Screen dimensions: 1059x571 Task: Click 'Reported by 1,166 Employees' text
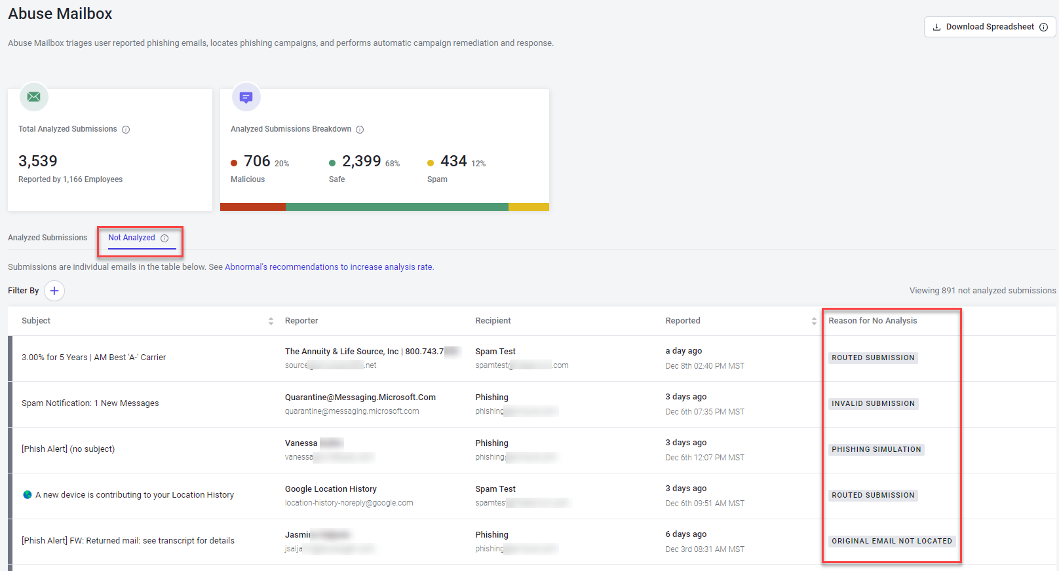point(70,179)
